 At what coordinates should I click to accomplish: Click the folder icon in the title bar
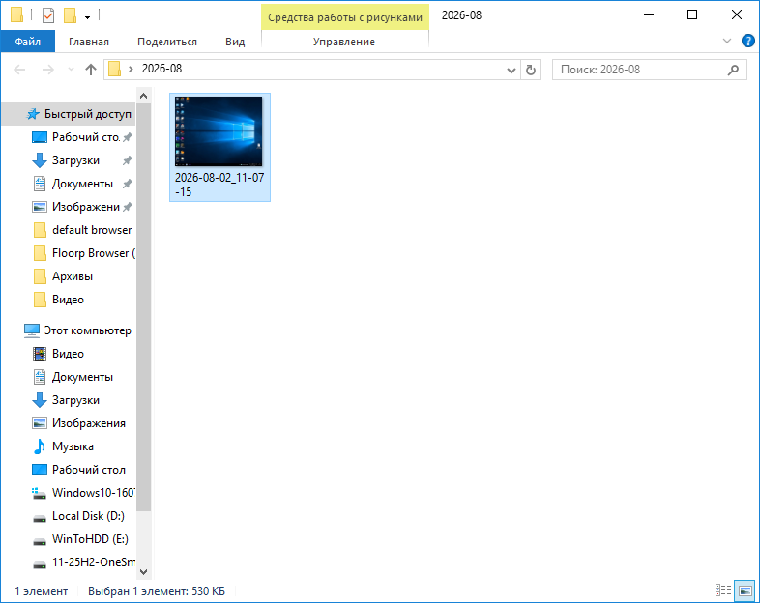[16, 15]
